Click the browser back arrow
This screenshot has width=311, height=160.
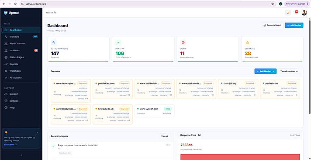tap(3, 4)
